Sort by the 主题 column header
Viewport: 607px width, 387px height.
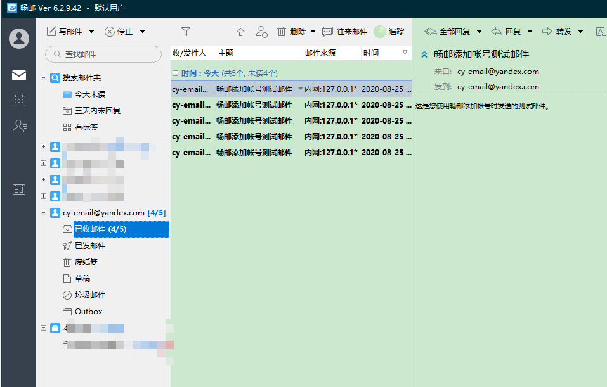click(259, 53)
